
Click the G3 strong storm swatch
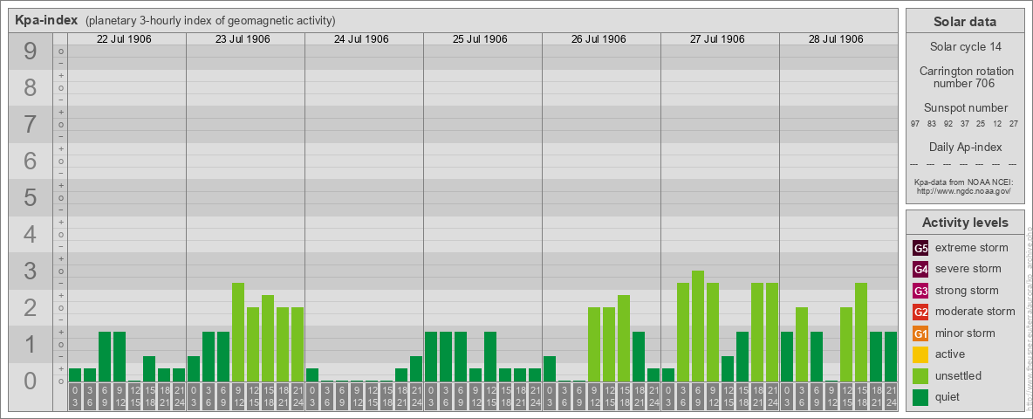coord(921,291)
